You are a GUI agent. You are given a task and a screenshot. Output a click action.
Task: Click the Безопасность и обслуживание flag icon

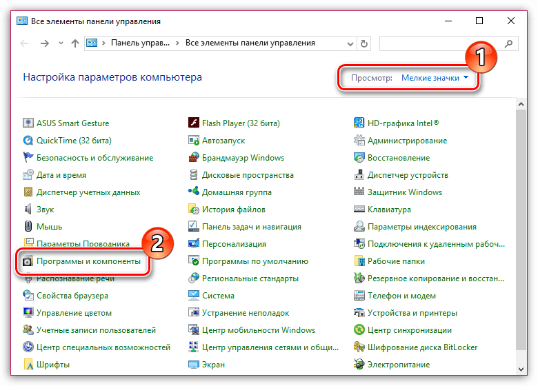click(x=28, y=157)
